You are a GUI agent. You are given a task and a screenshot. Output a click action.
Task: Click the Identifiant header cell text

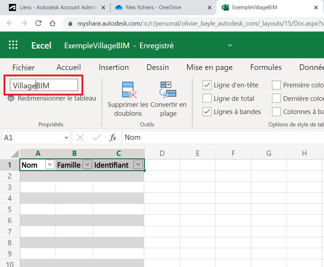(x=112, y=165)
